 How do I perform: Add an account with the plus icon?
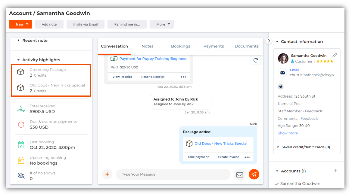335,171
